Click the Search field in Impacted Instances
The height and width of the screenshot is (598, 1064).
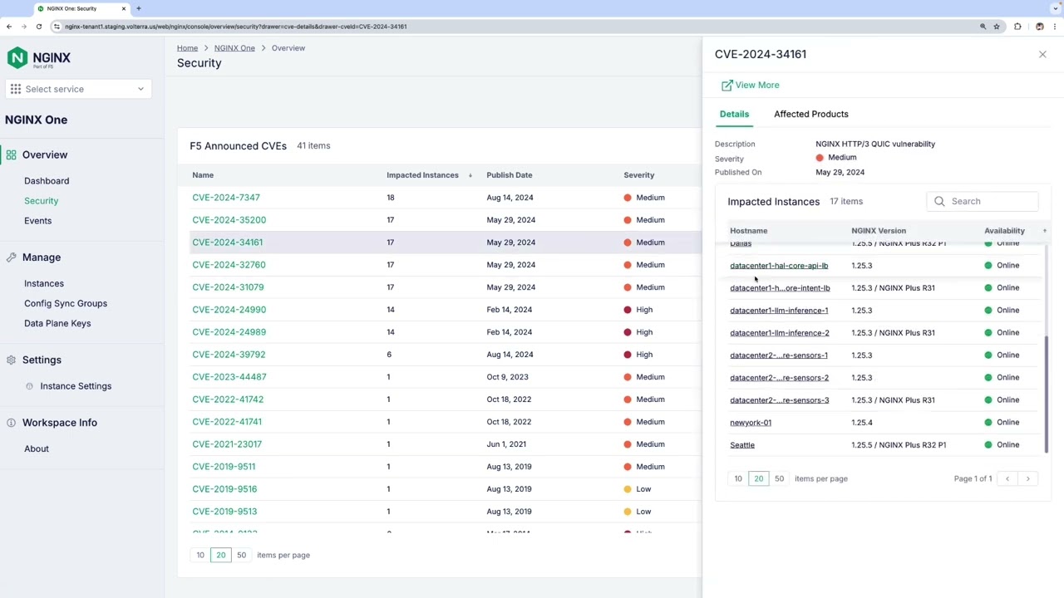click(x=983, y=201)
